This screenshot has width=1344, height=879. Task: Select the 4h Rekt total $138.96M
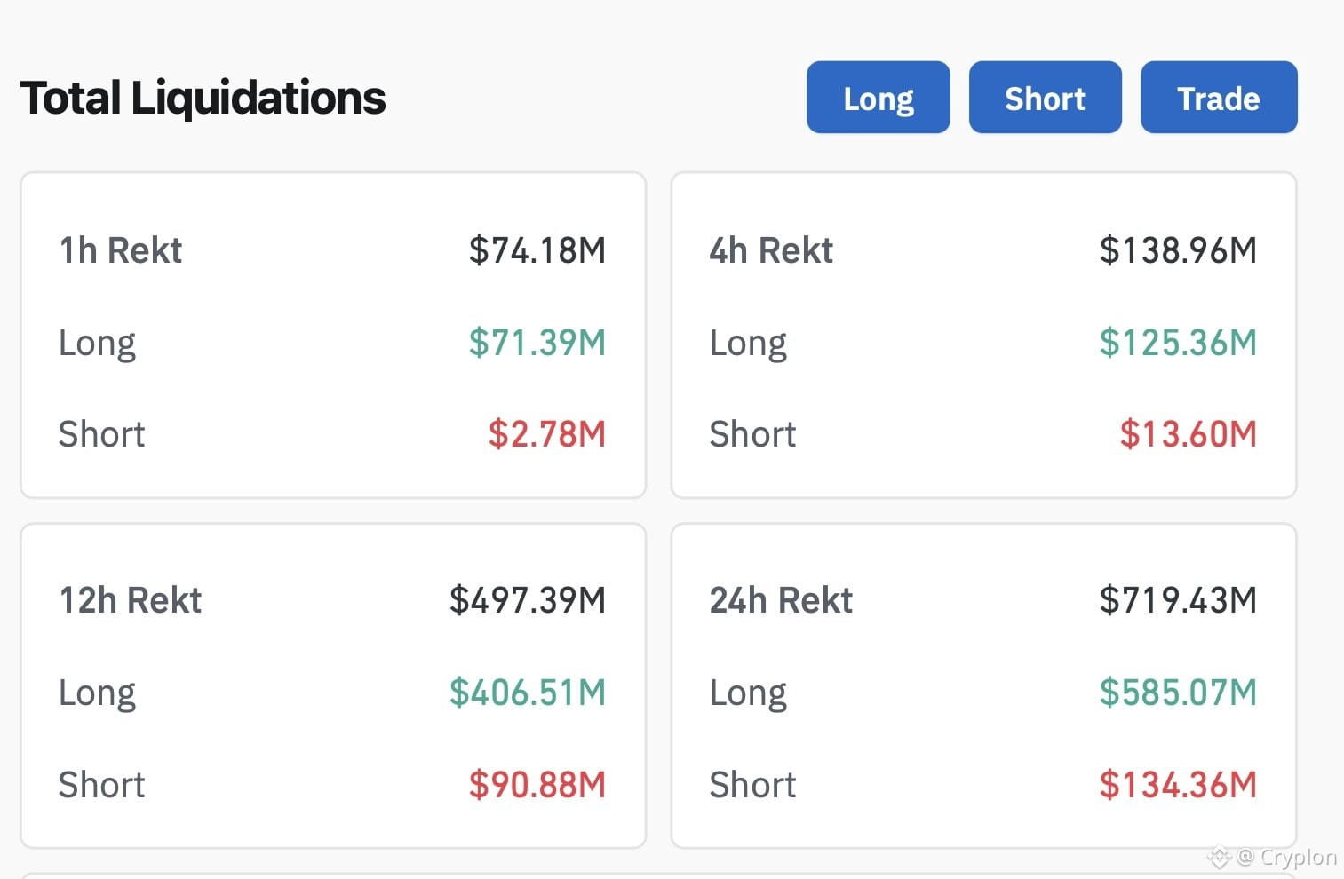[1178, 250]
